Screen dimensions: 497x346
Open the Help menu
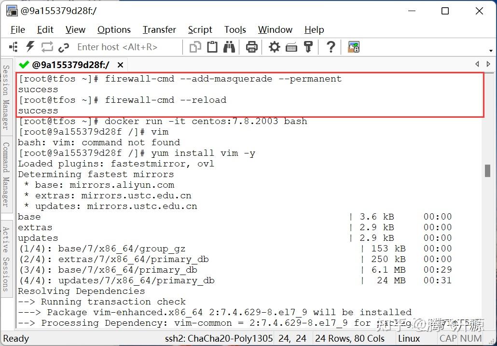[x=314, y=30]
